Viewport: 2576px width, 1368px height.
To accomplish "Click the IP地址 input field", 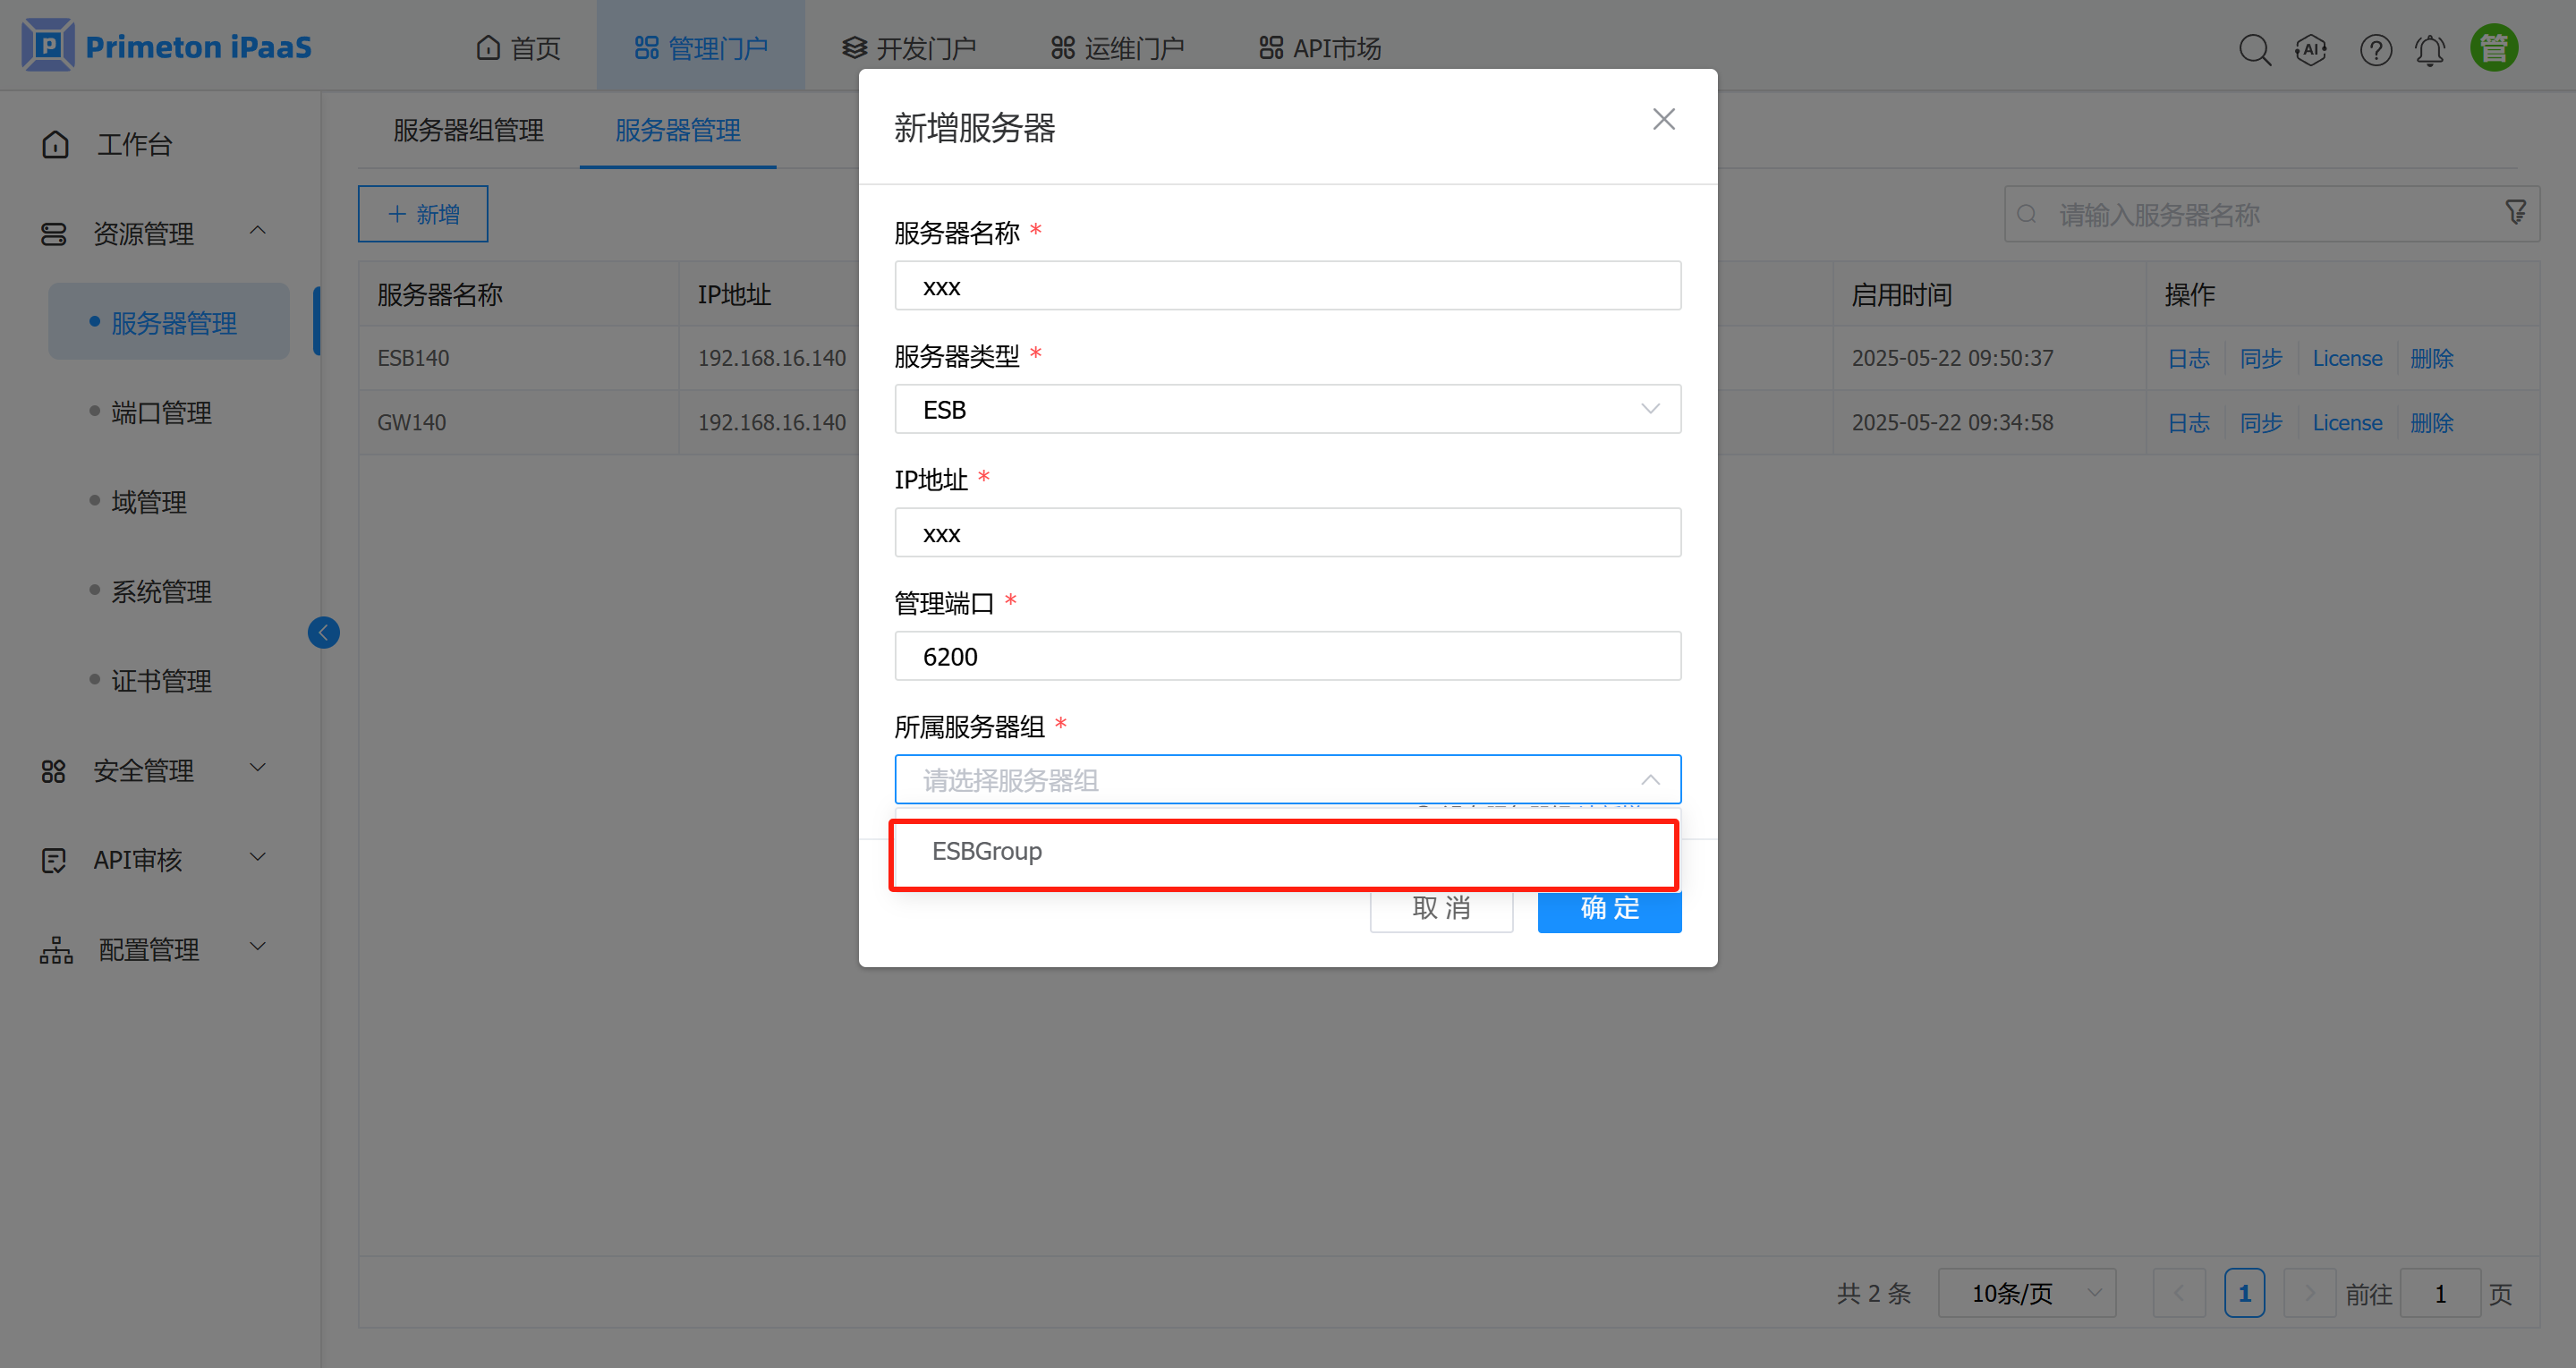I will pyautogui.click(x=1287, y=532).
